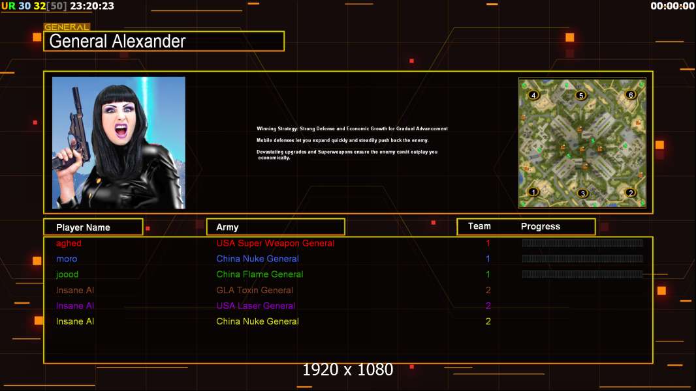
Task: Click USA Laser General army text
Action: [256, 306]
